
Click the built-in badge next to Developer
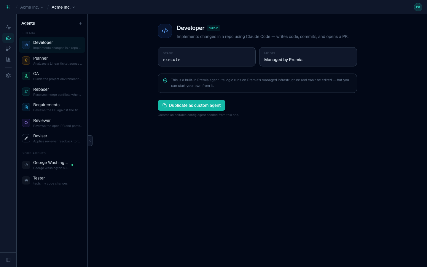[213, 28]
